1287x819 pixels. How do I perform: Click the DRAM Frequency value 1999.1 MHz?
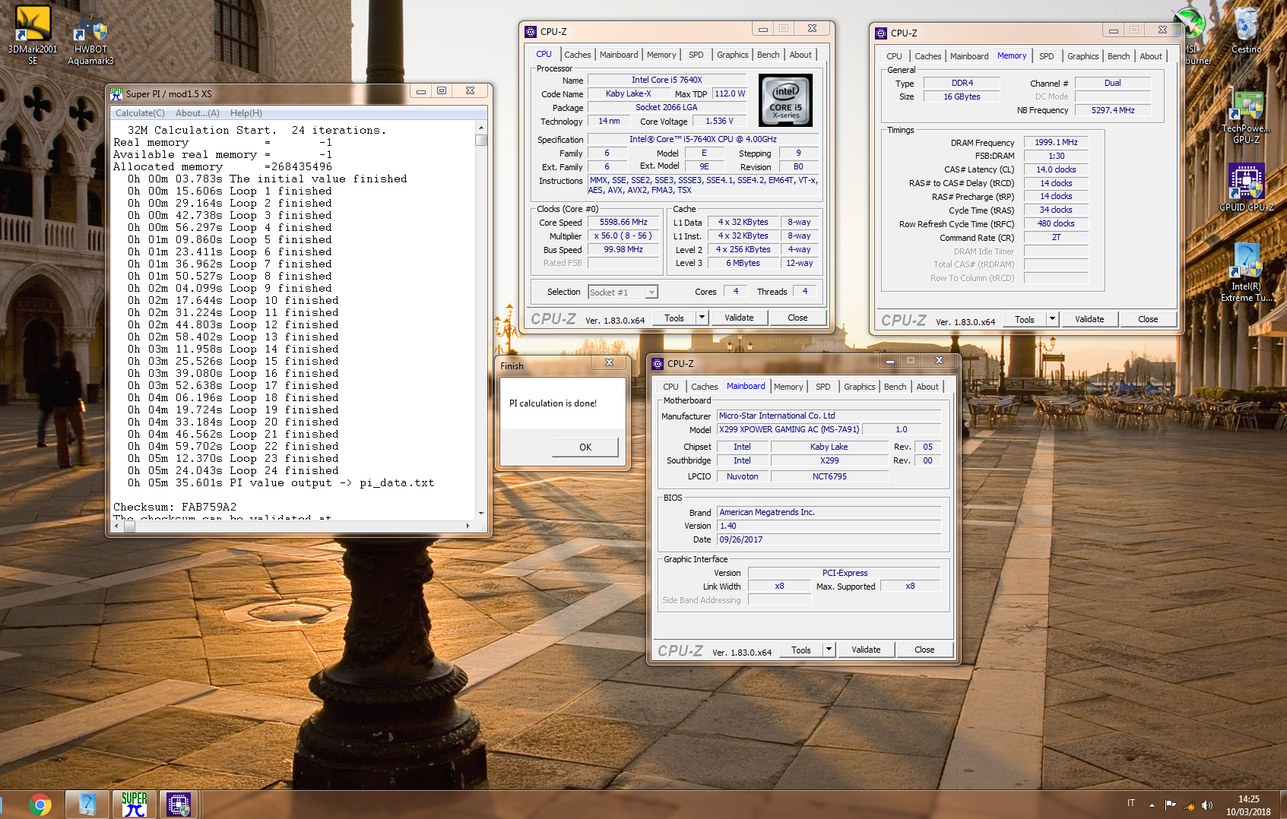click(1056, 142)
